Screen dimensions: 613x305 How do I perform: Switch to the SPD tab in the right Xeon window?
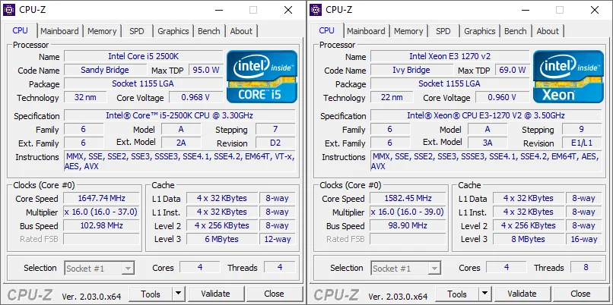(443, 31)
